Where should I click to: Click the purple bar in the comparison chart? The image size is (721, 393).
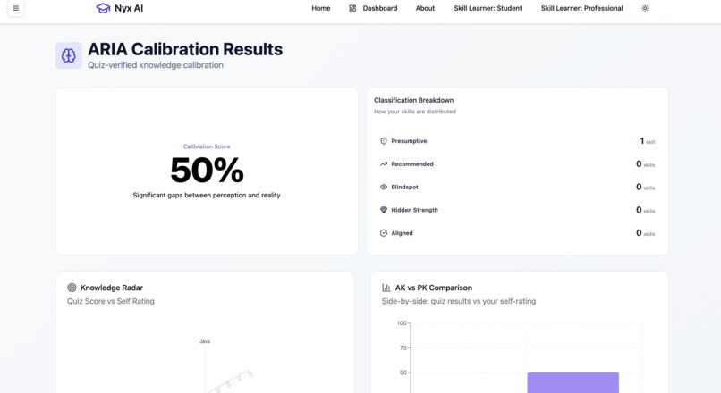573,382
